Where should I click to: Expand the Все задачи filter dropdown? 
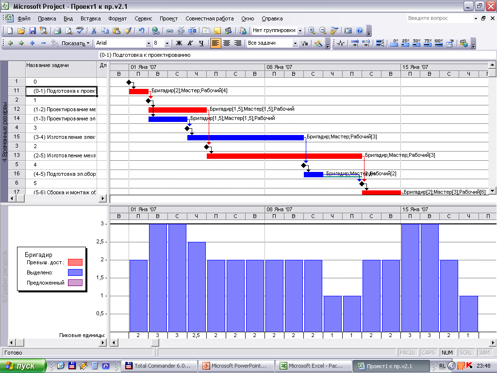coord(296,43)
